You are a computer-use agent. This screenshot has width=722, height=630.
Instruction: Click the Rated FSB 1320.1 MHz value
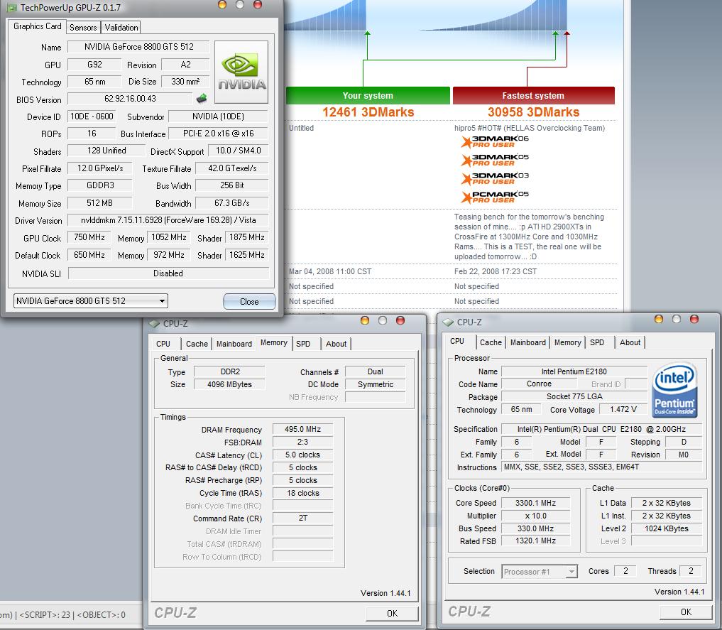(x=535, y=541)
